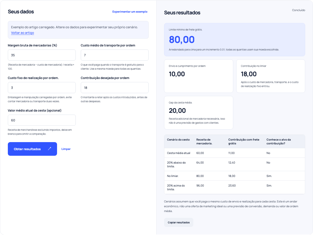Image resolution: width=313 pixels, height=235 pixels.
Task: Click the Limpar link
Action: [x=66, y=149]
